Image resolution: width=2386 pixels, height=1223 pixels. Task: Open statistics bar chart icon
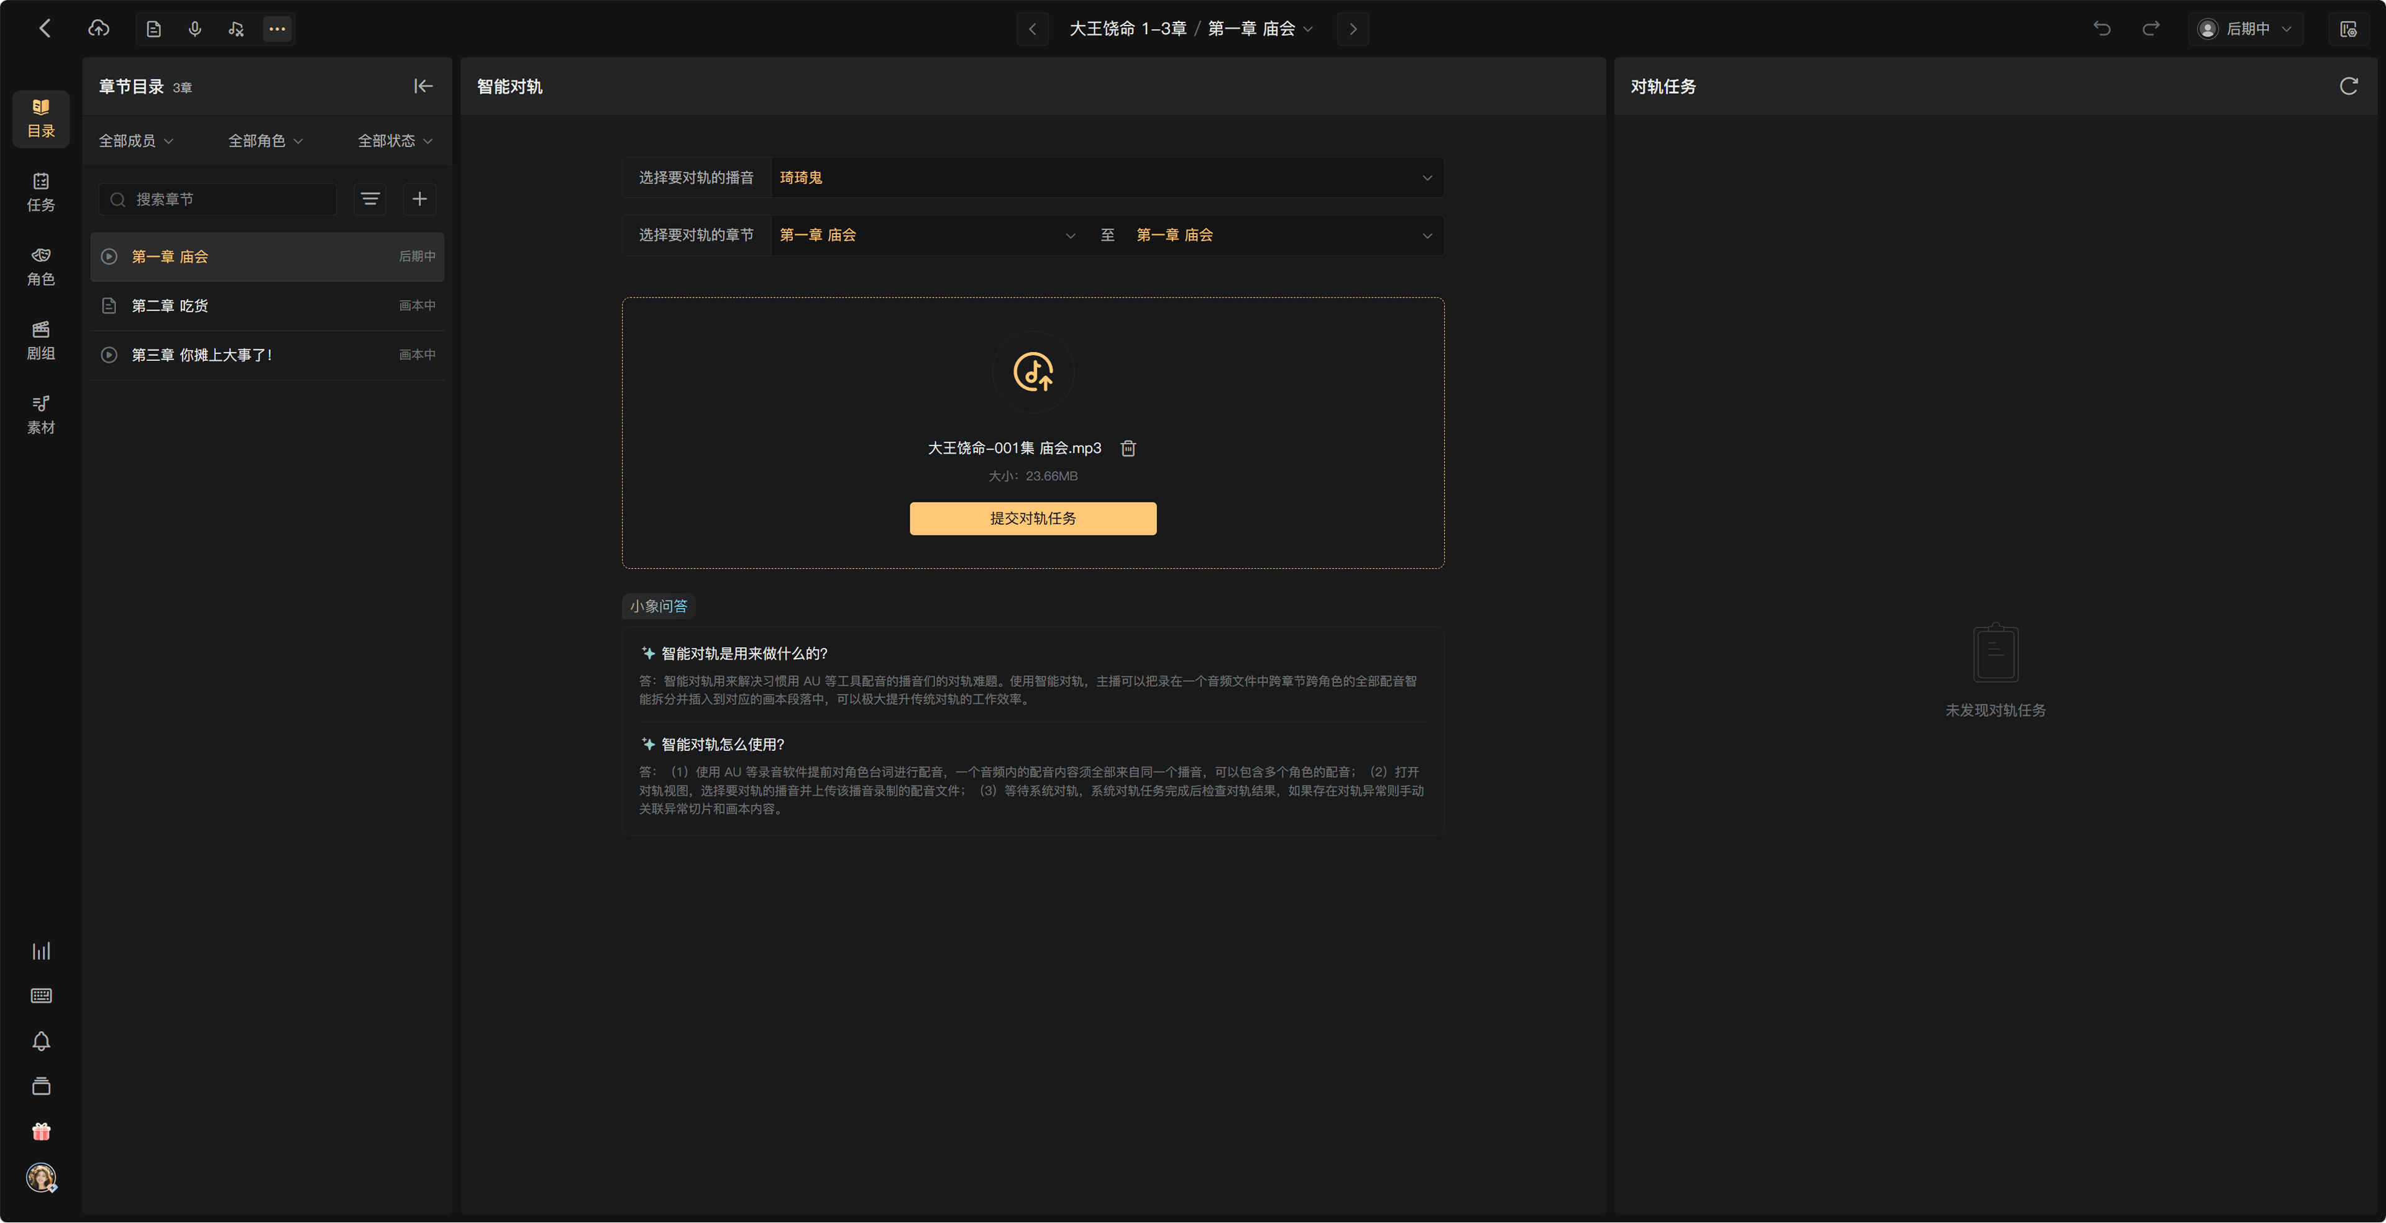pos(41,951)
